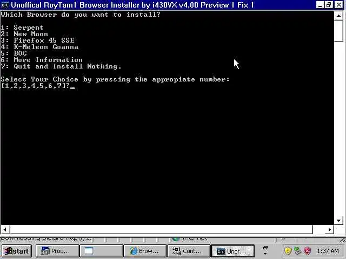Viewport: 346px width, 259px height.
Task: Click the cmd icon on Unof... taskbar button
Action: click(221, 251)
